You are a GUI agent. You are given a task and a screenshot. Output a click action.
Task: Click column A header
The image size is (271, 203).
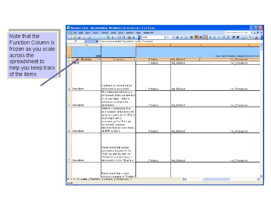[x=87, y=45]
